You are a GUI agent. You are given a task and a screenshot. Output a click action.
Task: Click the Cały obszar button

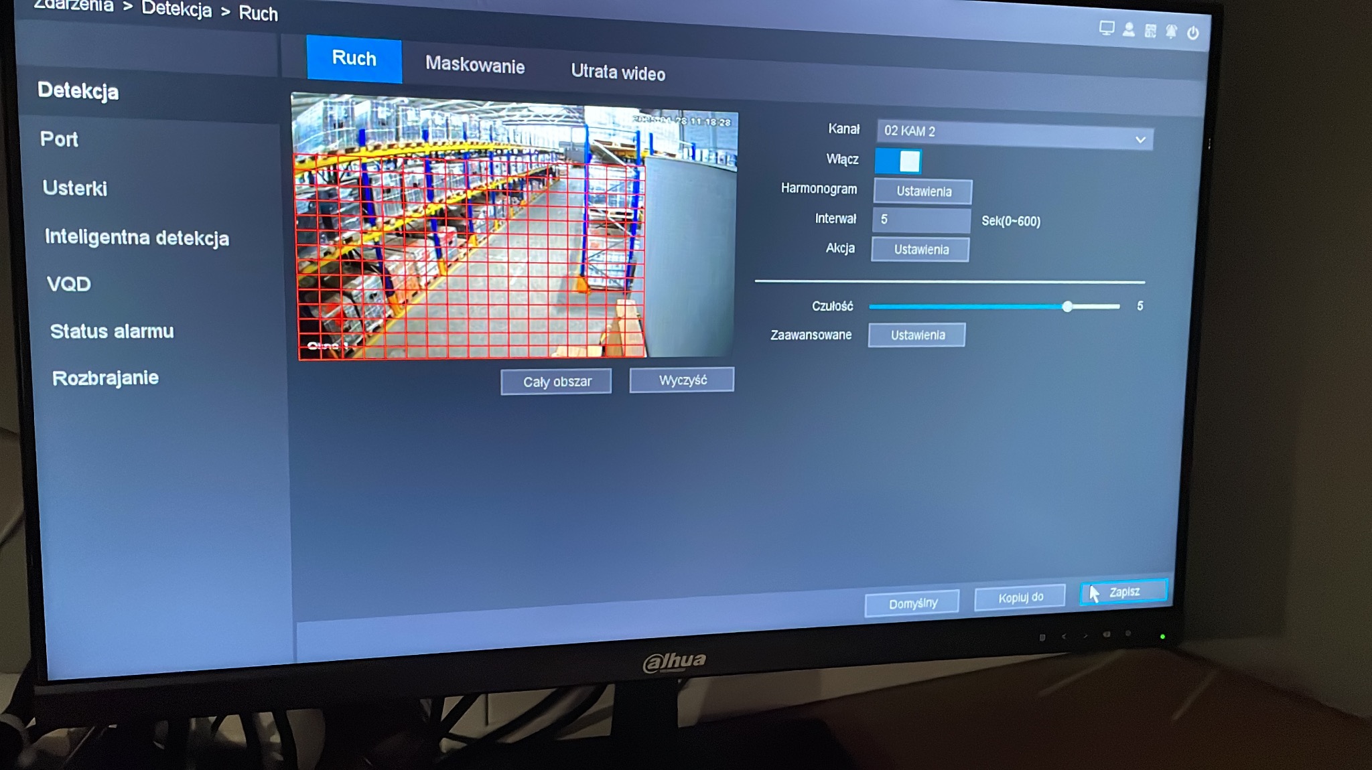tap(556, 382)
